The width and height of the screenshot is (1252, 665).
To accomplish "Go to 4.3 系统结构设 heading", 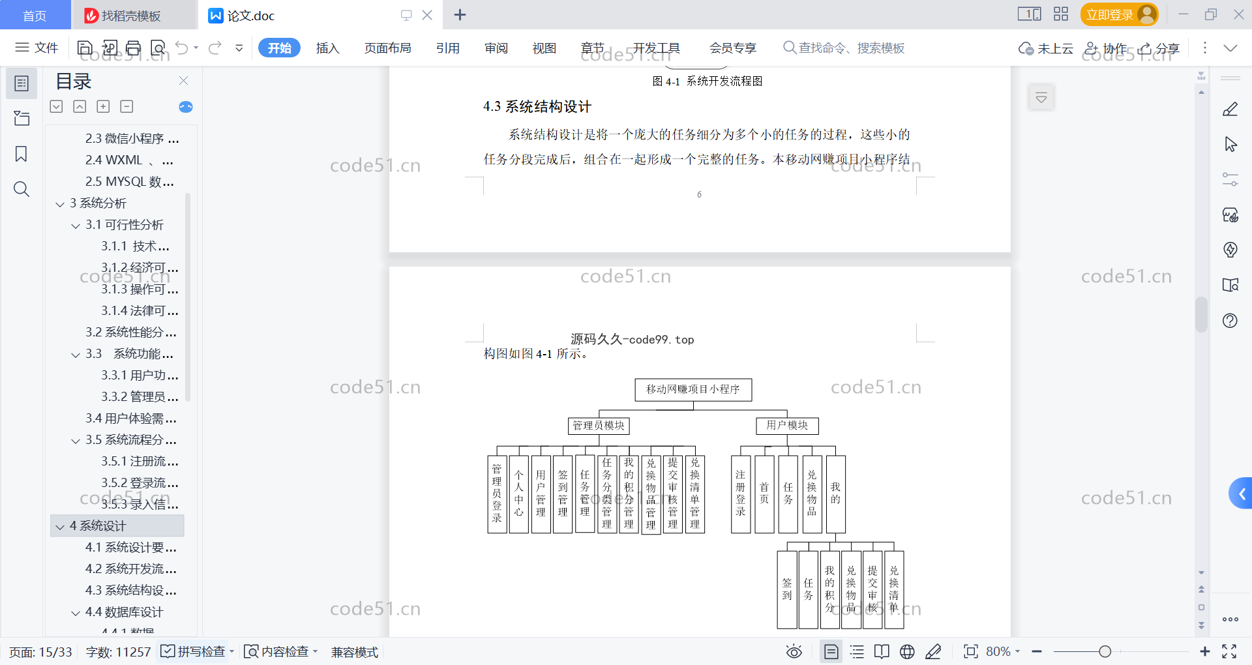I will tap(131, 590).
